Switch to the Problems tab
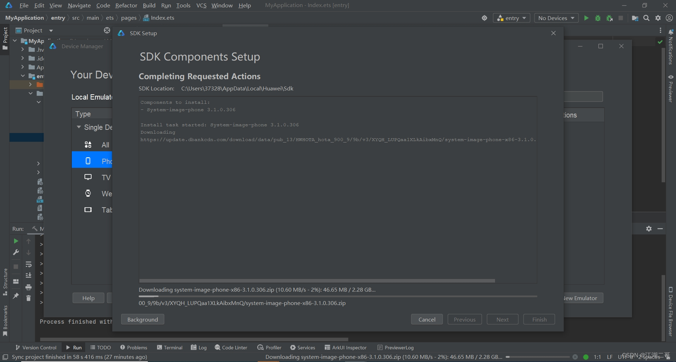The image size is (676, 362). [x=133, y=348]
